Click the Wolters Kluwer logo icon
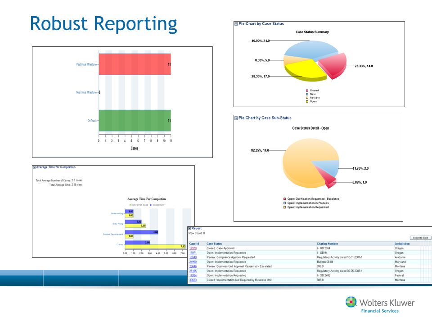This screenshot has height=324, width=432. [x=351, y=302]
